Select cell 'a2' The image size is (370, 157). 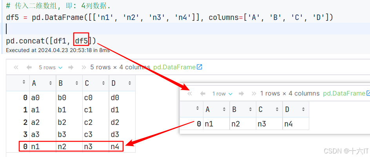[43, 122]
